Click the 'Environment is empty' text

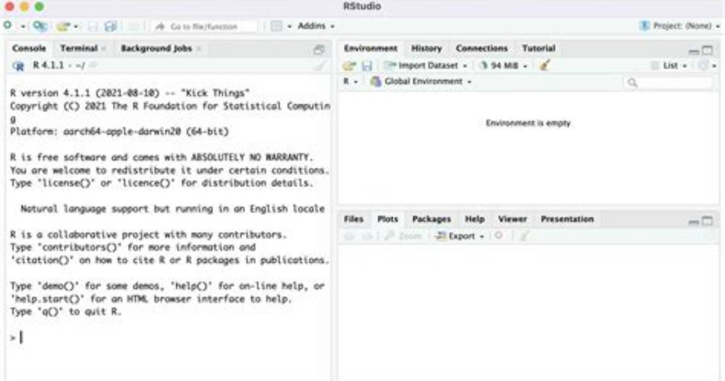coord(528,123)
